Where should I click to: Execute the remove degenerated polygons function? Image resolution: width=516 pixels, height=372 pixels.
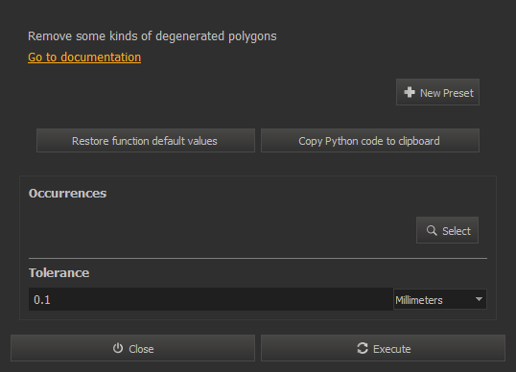383,348
